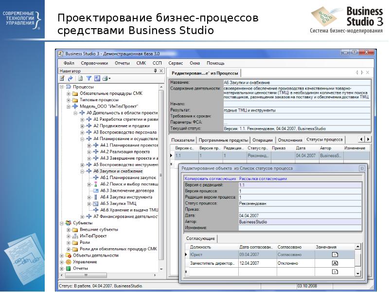The width and height of the screenshot is (389, 292).
Task: Click the refresh document icon in Navigator toolbar
Action: [x=80, y=78]
